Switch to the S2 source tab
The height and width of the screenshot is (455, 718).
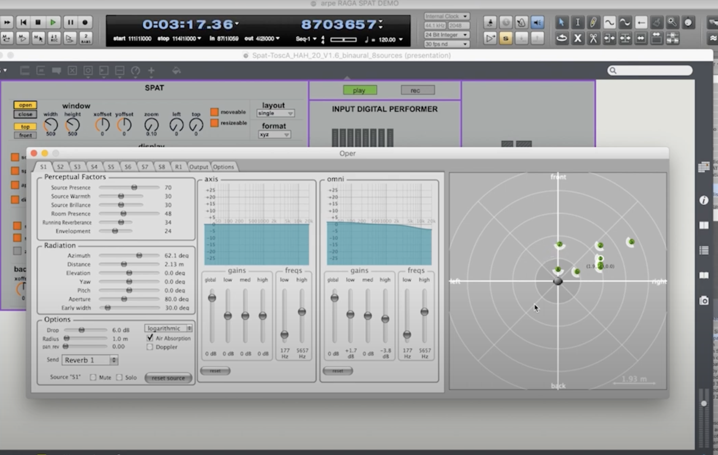point(60,166)
